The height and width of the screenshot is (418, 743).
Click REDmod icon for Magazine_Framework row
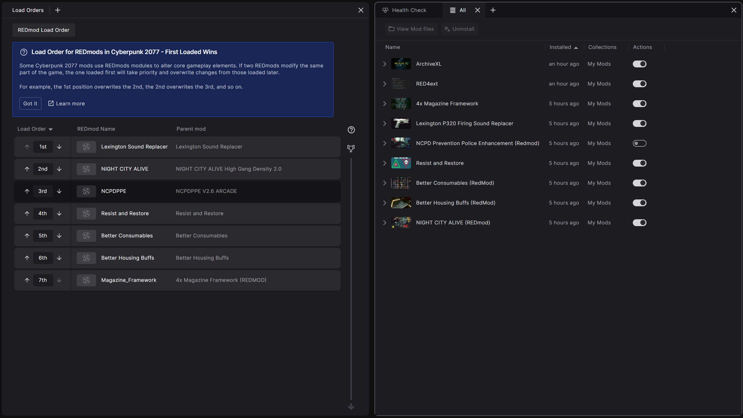(x=86, y=280)
